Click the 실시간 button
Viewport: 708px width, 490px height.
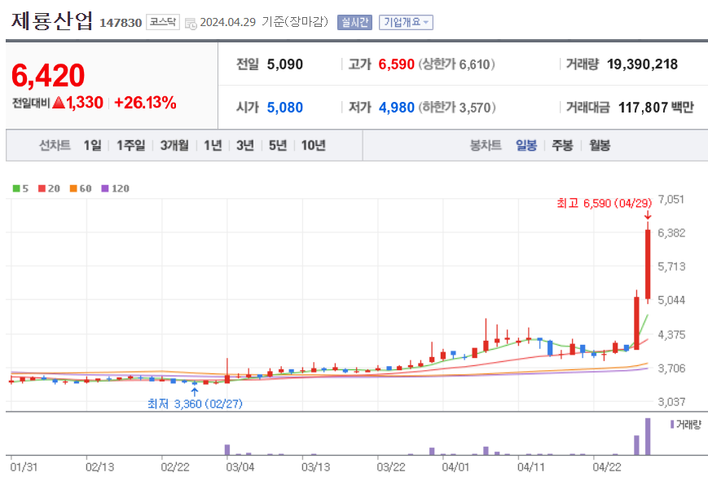tap(354, 22)
